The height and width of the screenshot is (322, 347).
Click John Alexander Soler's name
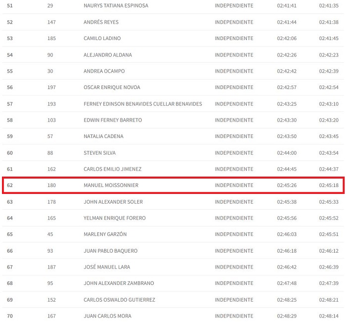tap(113, 202)
